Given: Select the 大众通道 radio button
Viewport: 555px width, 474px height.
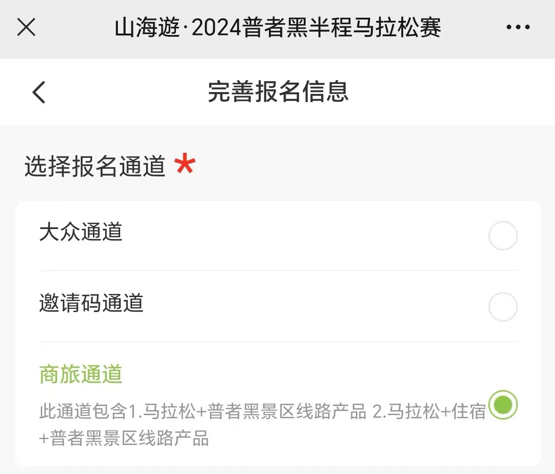Looking at the screenshot, I should 502,235.
